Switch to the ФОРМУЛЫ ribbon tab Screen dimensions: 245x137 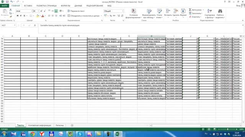[65, 6]
